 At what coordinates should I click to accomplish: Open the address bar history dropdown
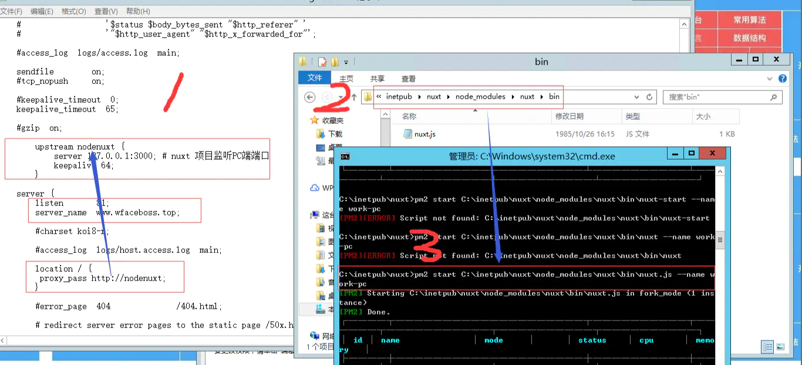point(637,97)
